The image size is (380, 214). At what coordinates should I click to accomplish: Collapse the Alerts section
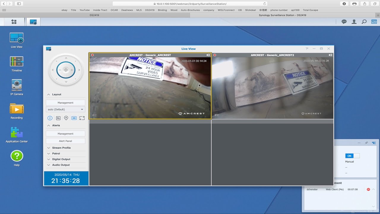point(49,125)
